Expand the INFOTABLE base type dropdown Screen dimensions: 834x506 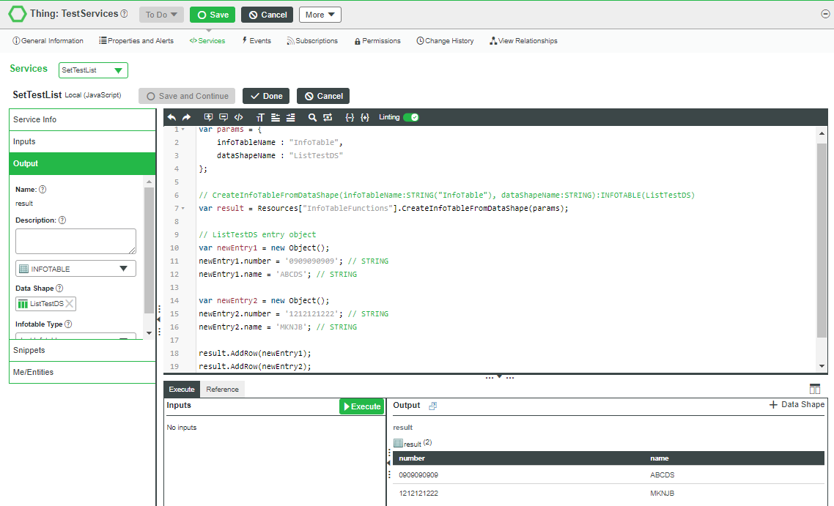[75, 269]
